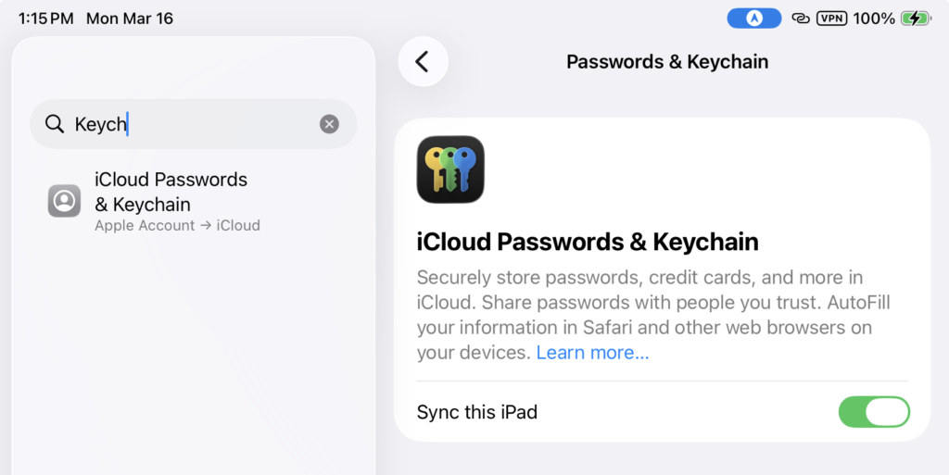Tap the back chevron button
Viewport: 949px width, 475px height.
[x=423, y=62]
